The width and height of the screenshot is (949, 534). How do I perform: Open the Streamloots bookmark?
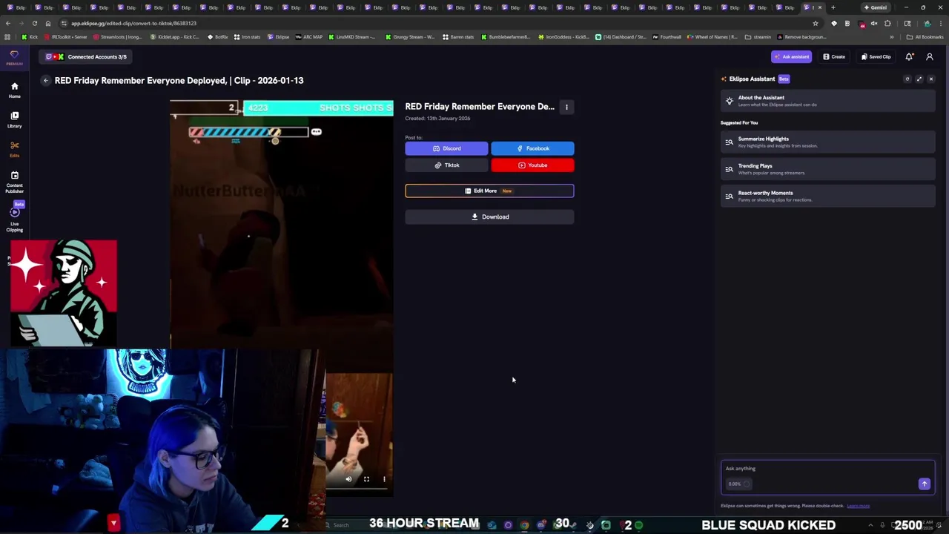117,36
